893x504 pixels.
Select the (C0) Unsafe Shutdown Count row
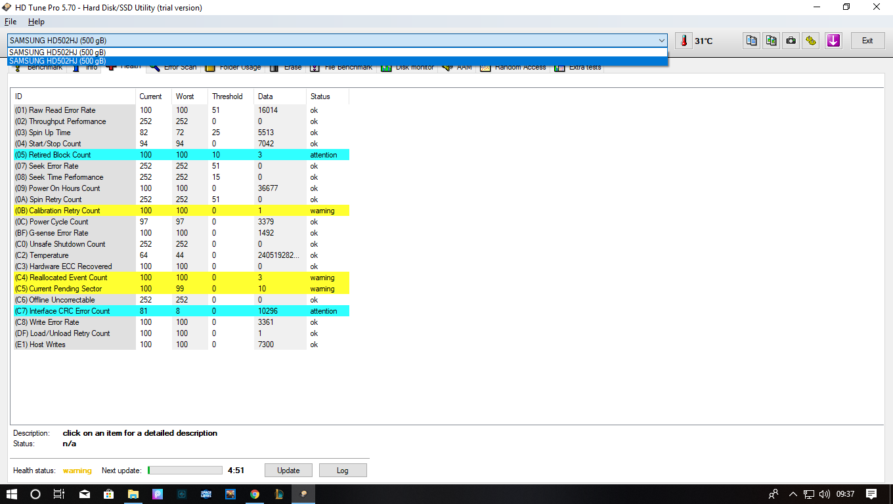pos(181,244)
